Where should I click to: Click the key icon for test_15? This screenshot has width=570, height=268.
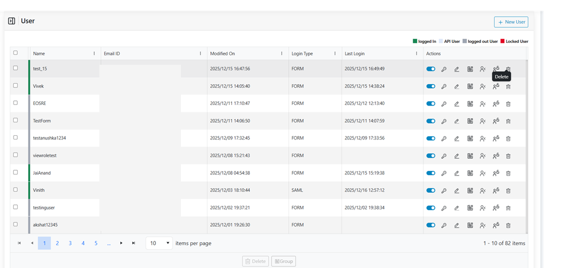click(444, 69)
